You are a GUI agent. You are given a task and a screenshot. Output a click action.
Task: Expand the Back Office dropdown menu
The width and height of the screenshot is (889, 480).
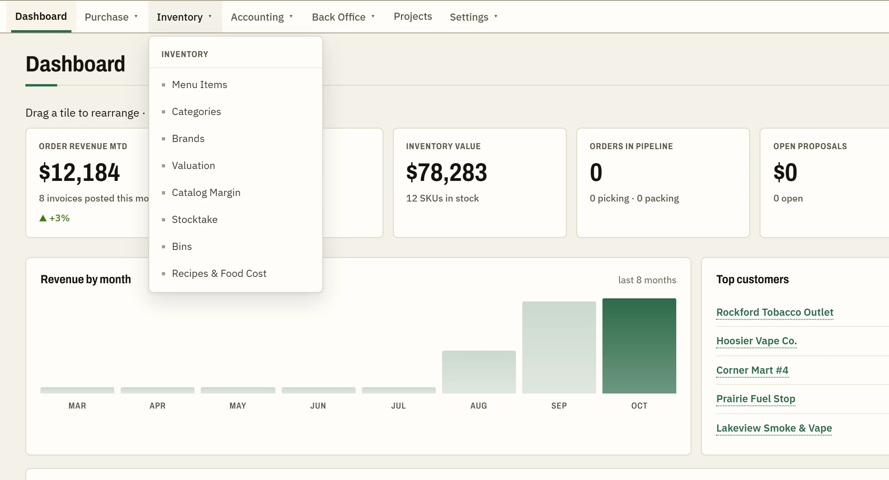click(x=343, y=17)
